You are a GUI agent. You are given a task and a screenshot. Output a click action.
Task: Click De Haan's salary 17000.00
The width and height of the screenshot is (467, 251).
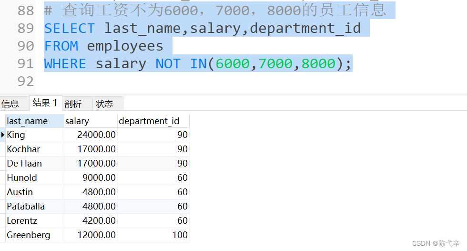point(91,163)
